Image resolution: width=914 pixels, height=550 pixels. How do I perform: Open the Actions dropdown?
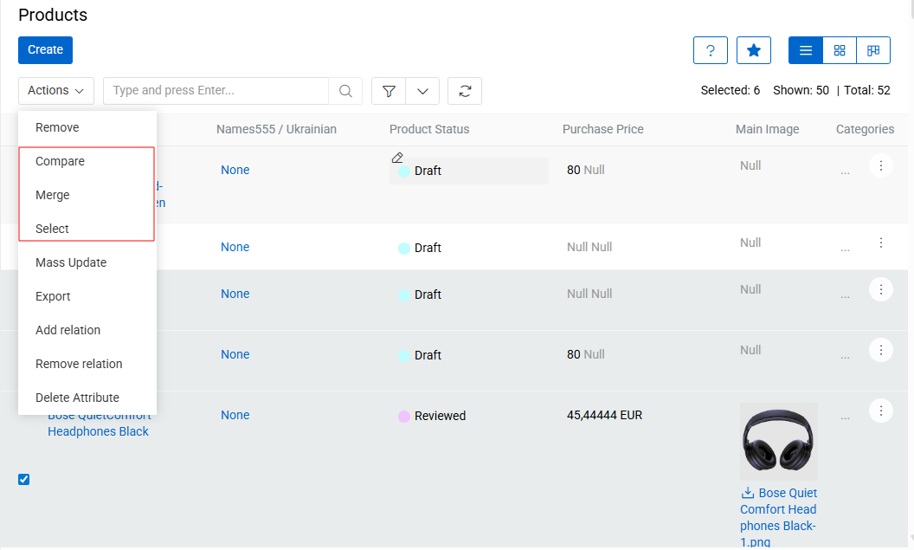(55, 91)
